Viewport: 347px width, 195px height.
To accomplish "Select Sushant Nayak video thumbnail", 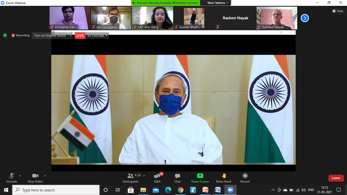I will click(277, 18).
